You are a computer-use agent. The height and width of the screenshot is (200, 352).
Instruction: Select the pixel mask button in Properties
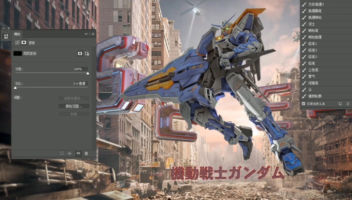tap(80, 54)
